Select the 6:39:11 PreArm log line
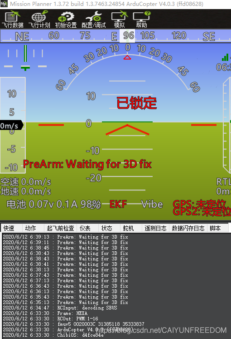The image size is (231, 339). click(65, 242)
